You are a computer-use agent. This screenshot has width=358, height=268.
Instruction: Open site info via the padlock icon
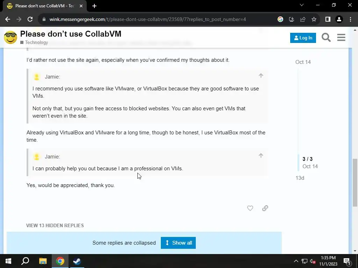tap(44, 20)
